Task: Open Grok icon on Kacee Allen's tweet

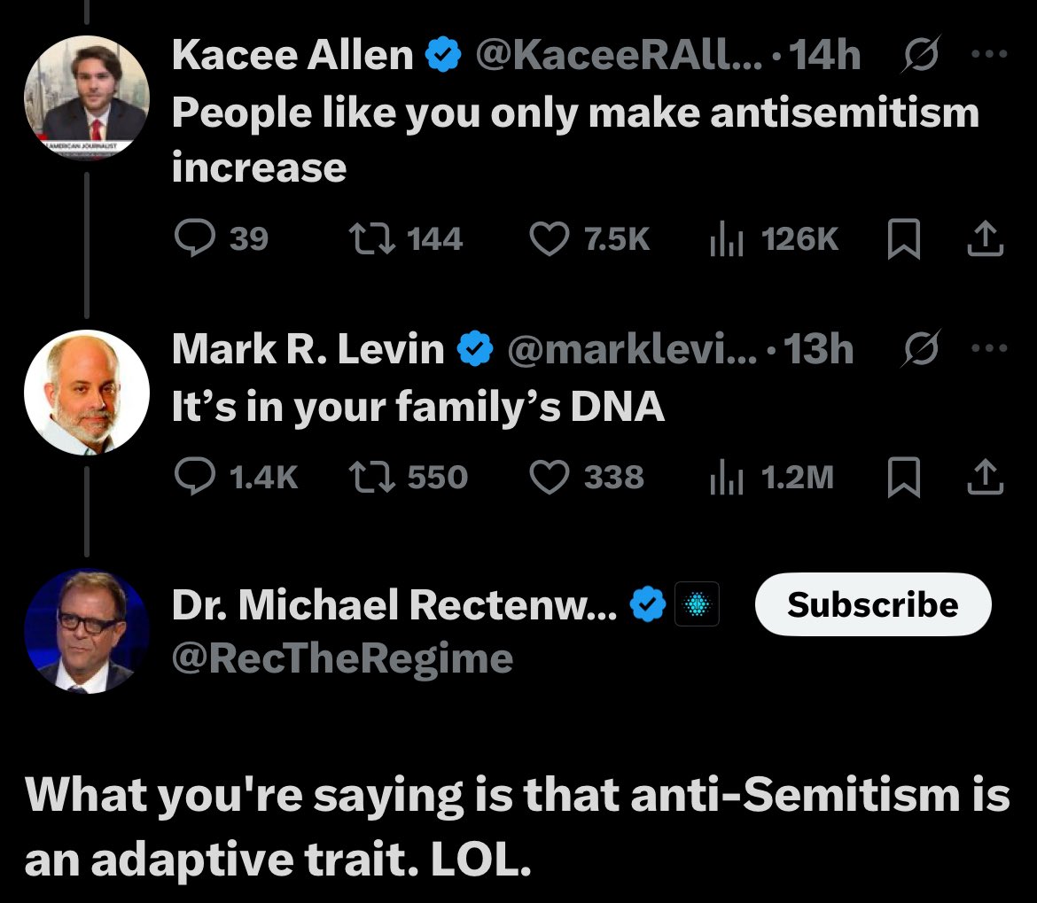Action: pyautogui.click(x=920, y=53)
